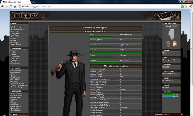
Task: Click the green Health progress bar in stats
Action: [x=116, y=52]
